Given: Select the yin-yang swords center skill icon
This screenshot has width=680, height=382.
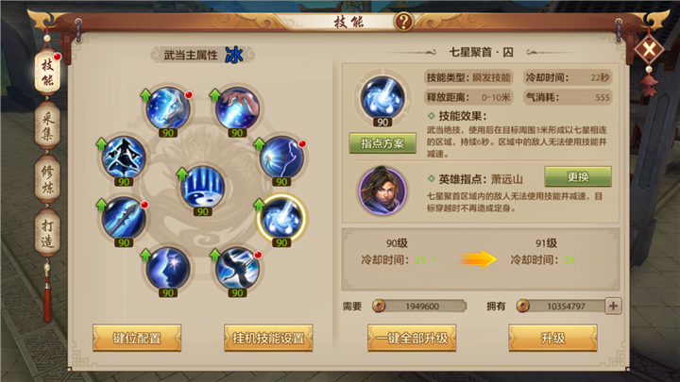Looking at the screenshot, I should coord(202,188).
